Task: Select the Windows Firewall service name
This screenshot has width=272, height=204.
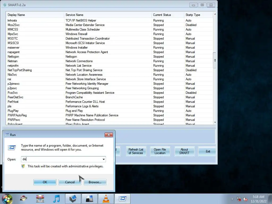Action: point(76,34)
